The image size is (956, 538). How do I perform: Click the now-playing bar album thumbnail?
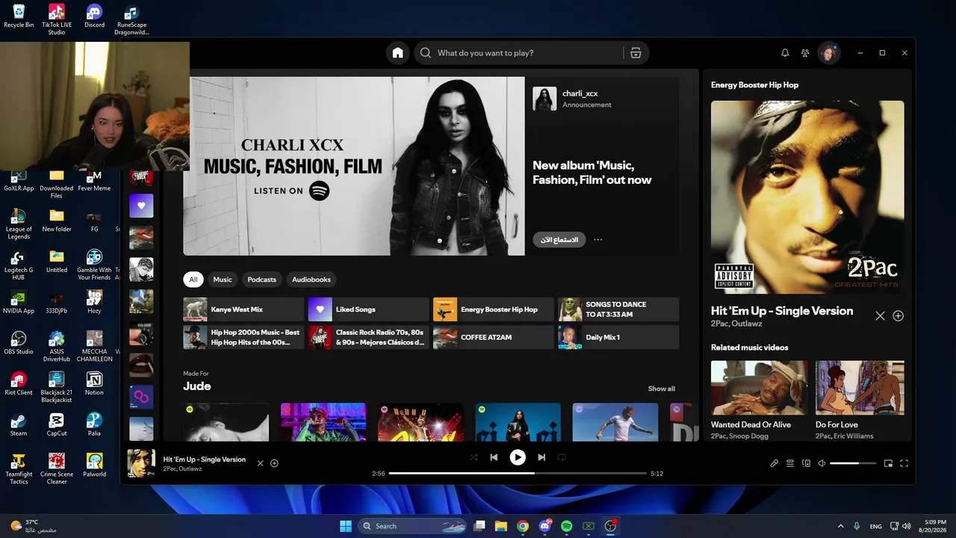point(141,463)
